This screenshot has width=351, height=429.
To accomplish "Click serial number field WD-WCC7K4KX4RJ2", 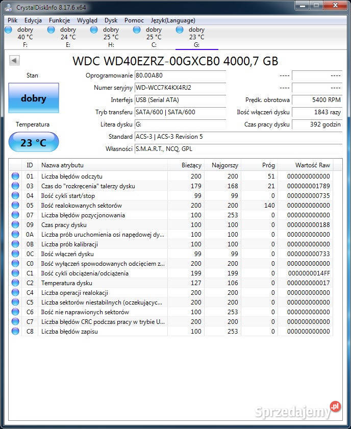I will click(180, 88).
